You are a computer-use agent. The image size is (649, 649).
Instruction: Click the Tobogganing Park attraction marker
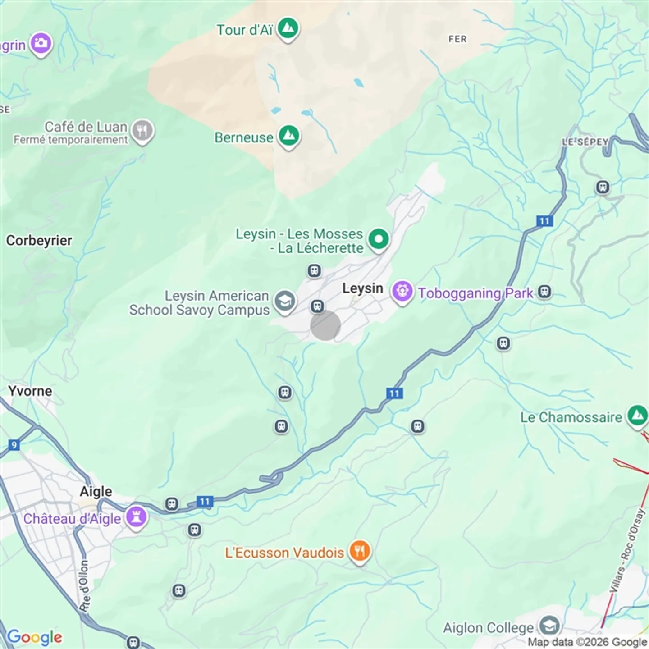pos(402,292)
